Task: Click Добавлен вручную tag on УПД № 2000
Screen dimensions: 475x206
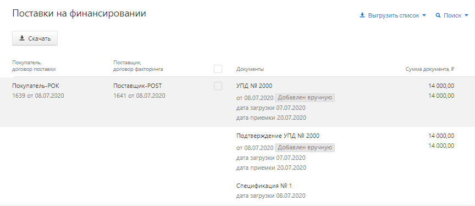Action: point(305,98)
